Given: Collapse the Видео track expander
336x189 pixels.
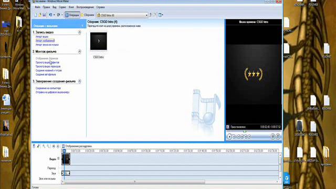Looking at the screenshot, I should click(58, 159).
